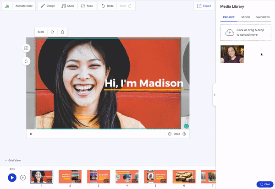Switch to the STOCK tab

coord(246,17)
